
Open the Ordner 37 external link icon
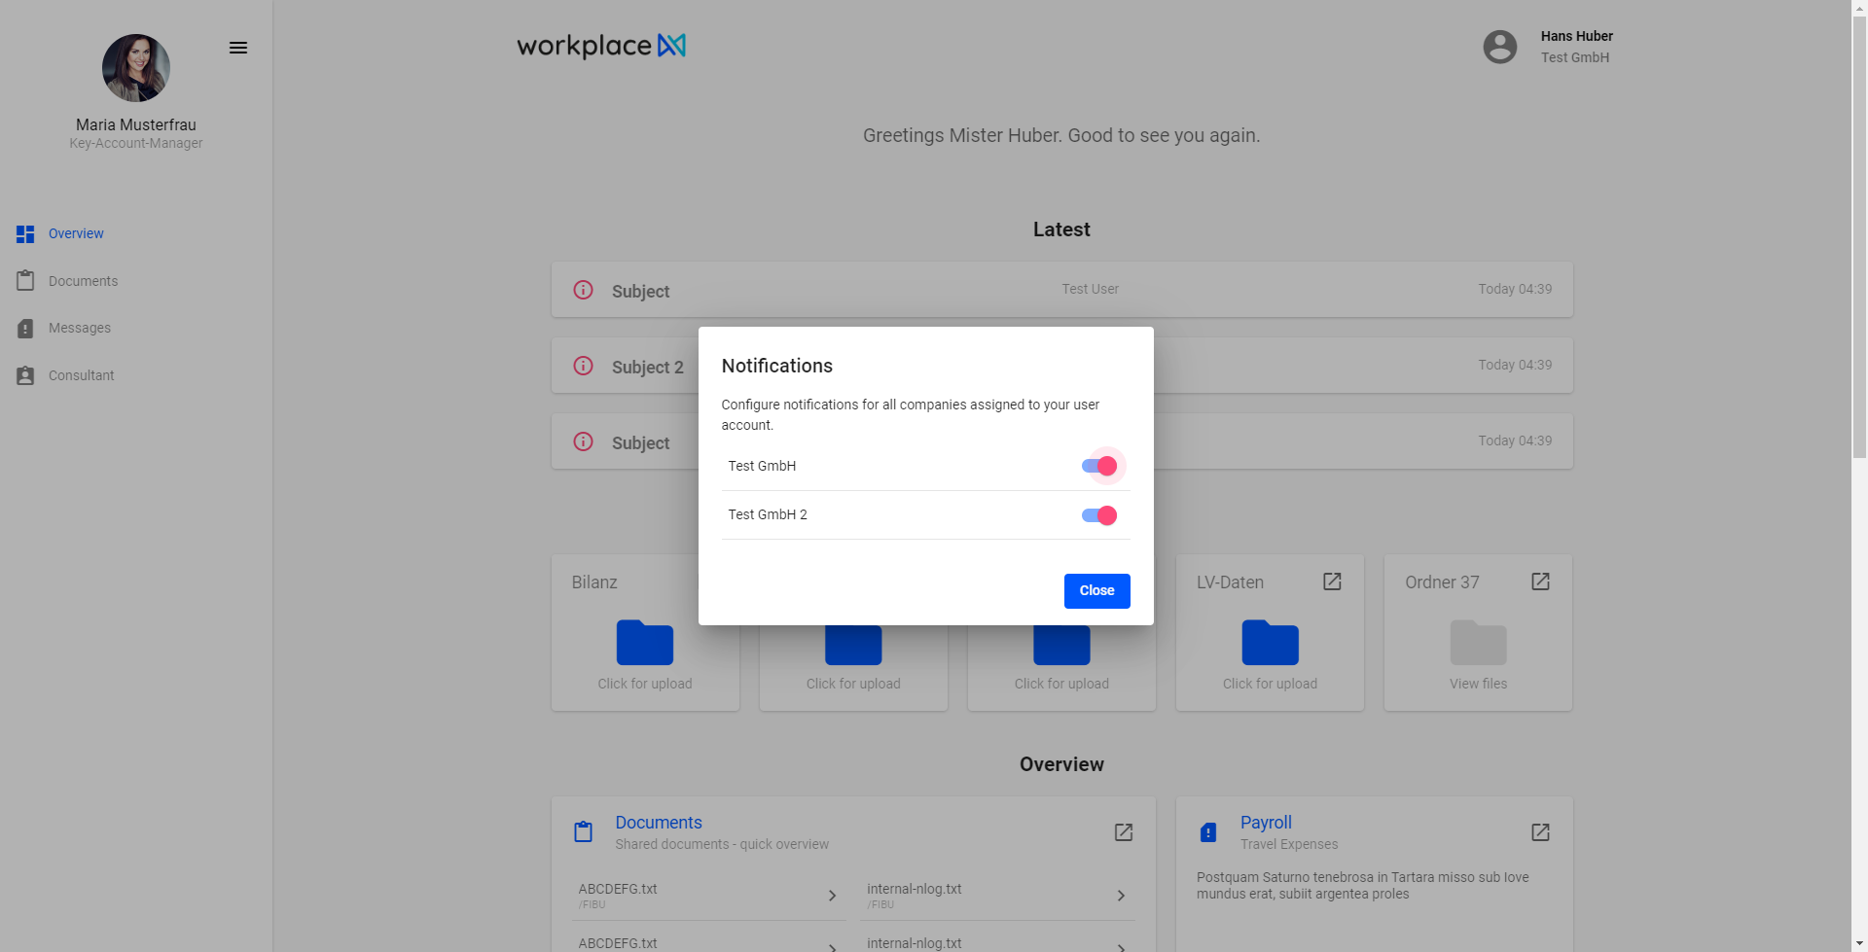click(x=1541, y=582)
